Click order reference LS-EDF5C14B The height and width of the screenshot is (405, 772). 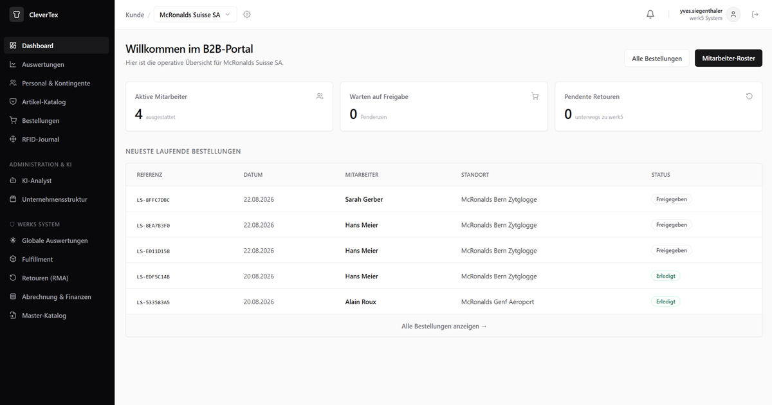coord(153,276)
